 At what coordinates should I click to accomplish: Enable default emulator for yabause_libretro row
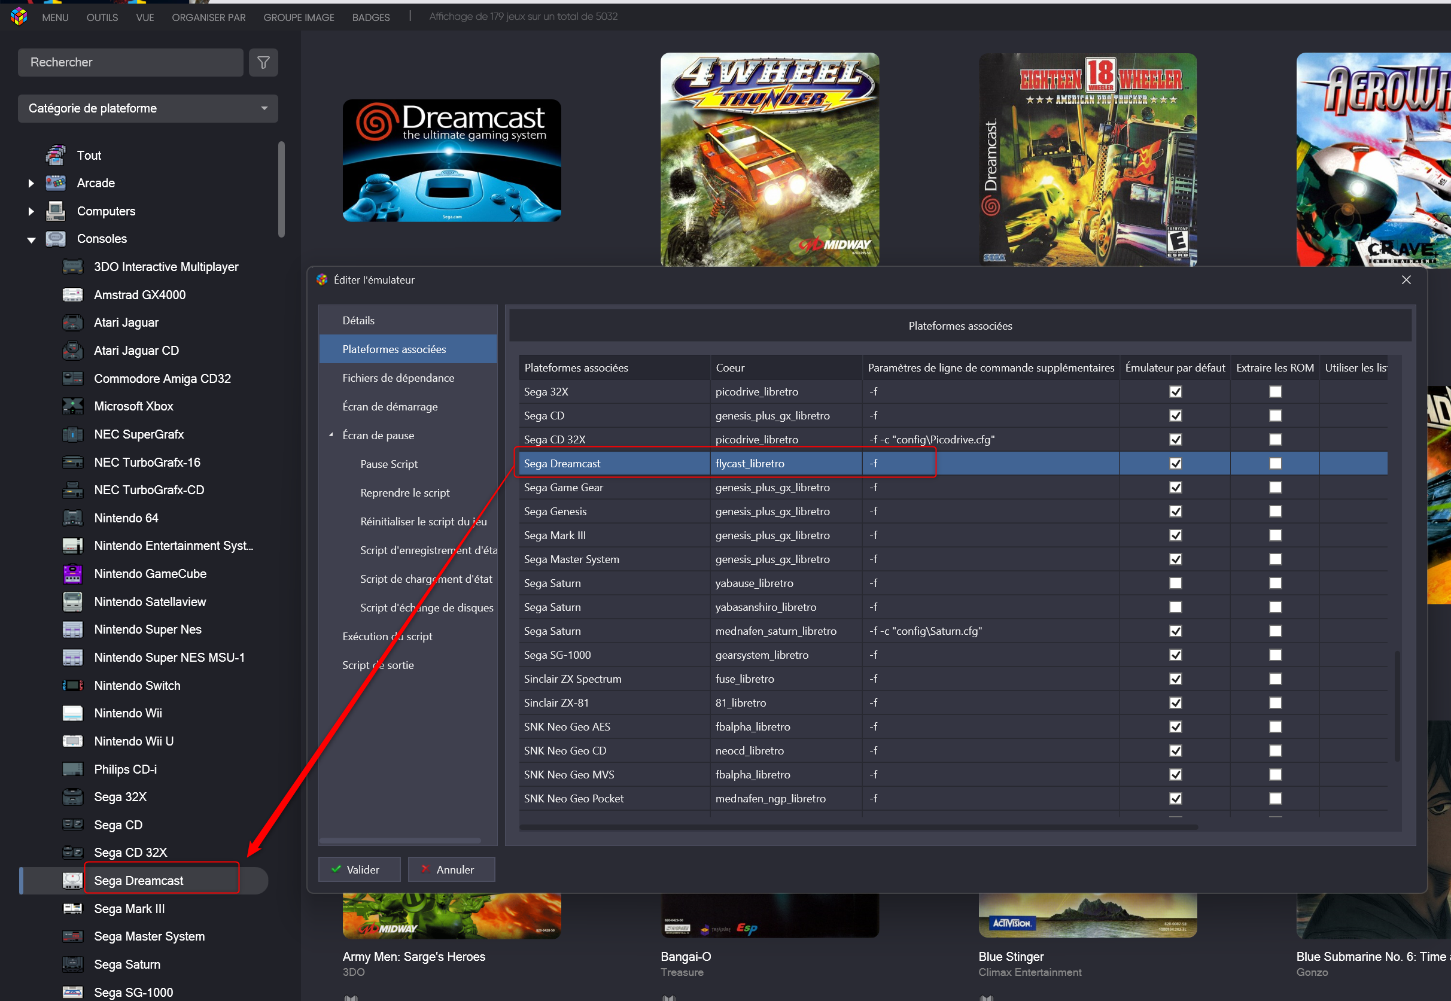(1175, 583)
